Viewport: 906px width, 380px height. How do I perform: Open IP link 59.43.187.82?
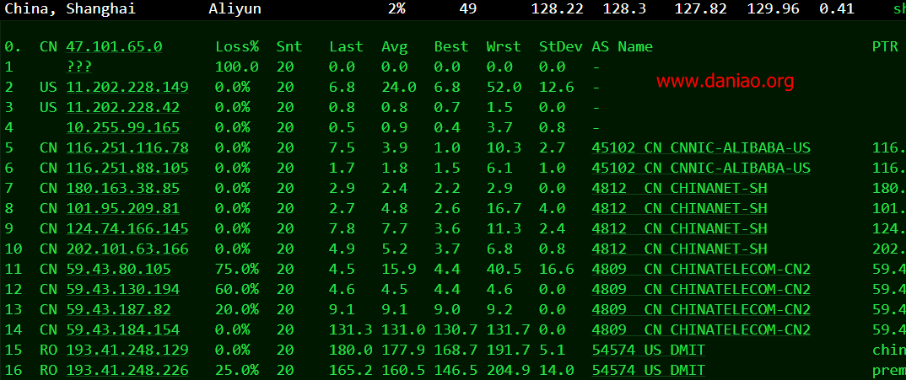[x=119, y=309]
